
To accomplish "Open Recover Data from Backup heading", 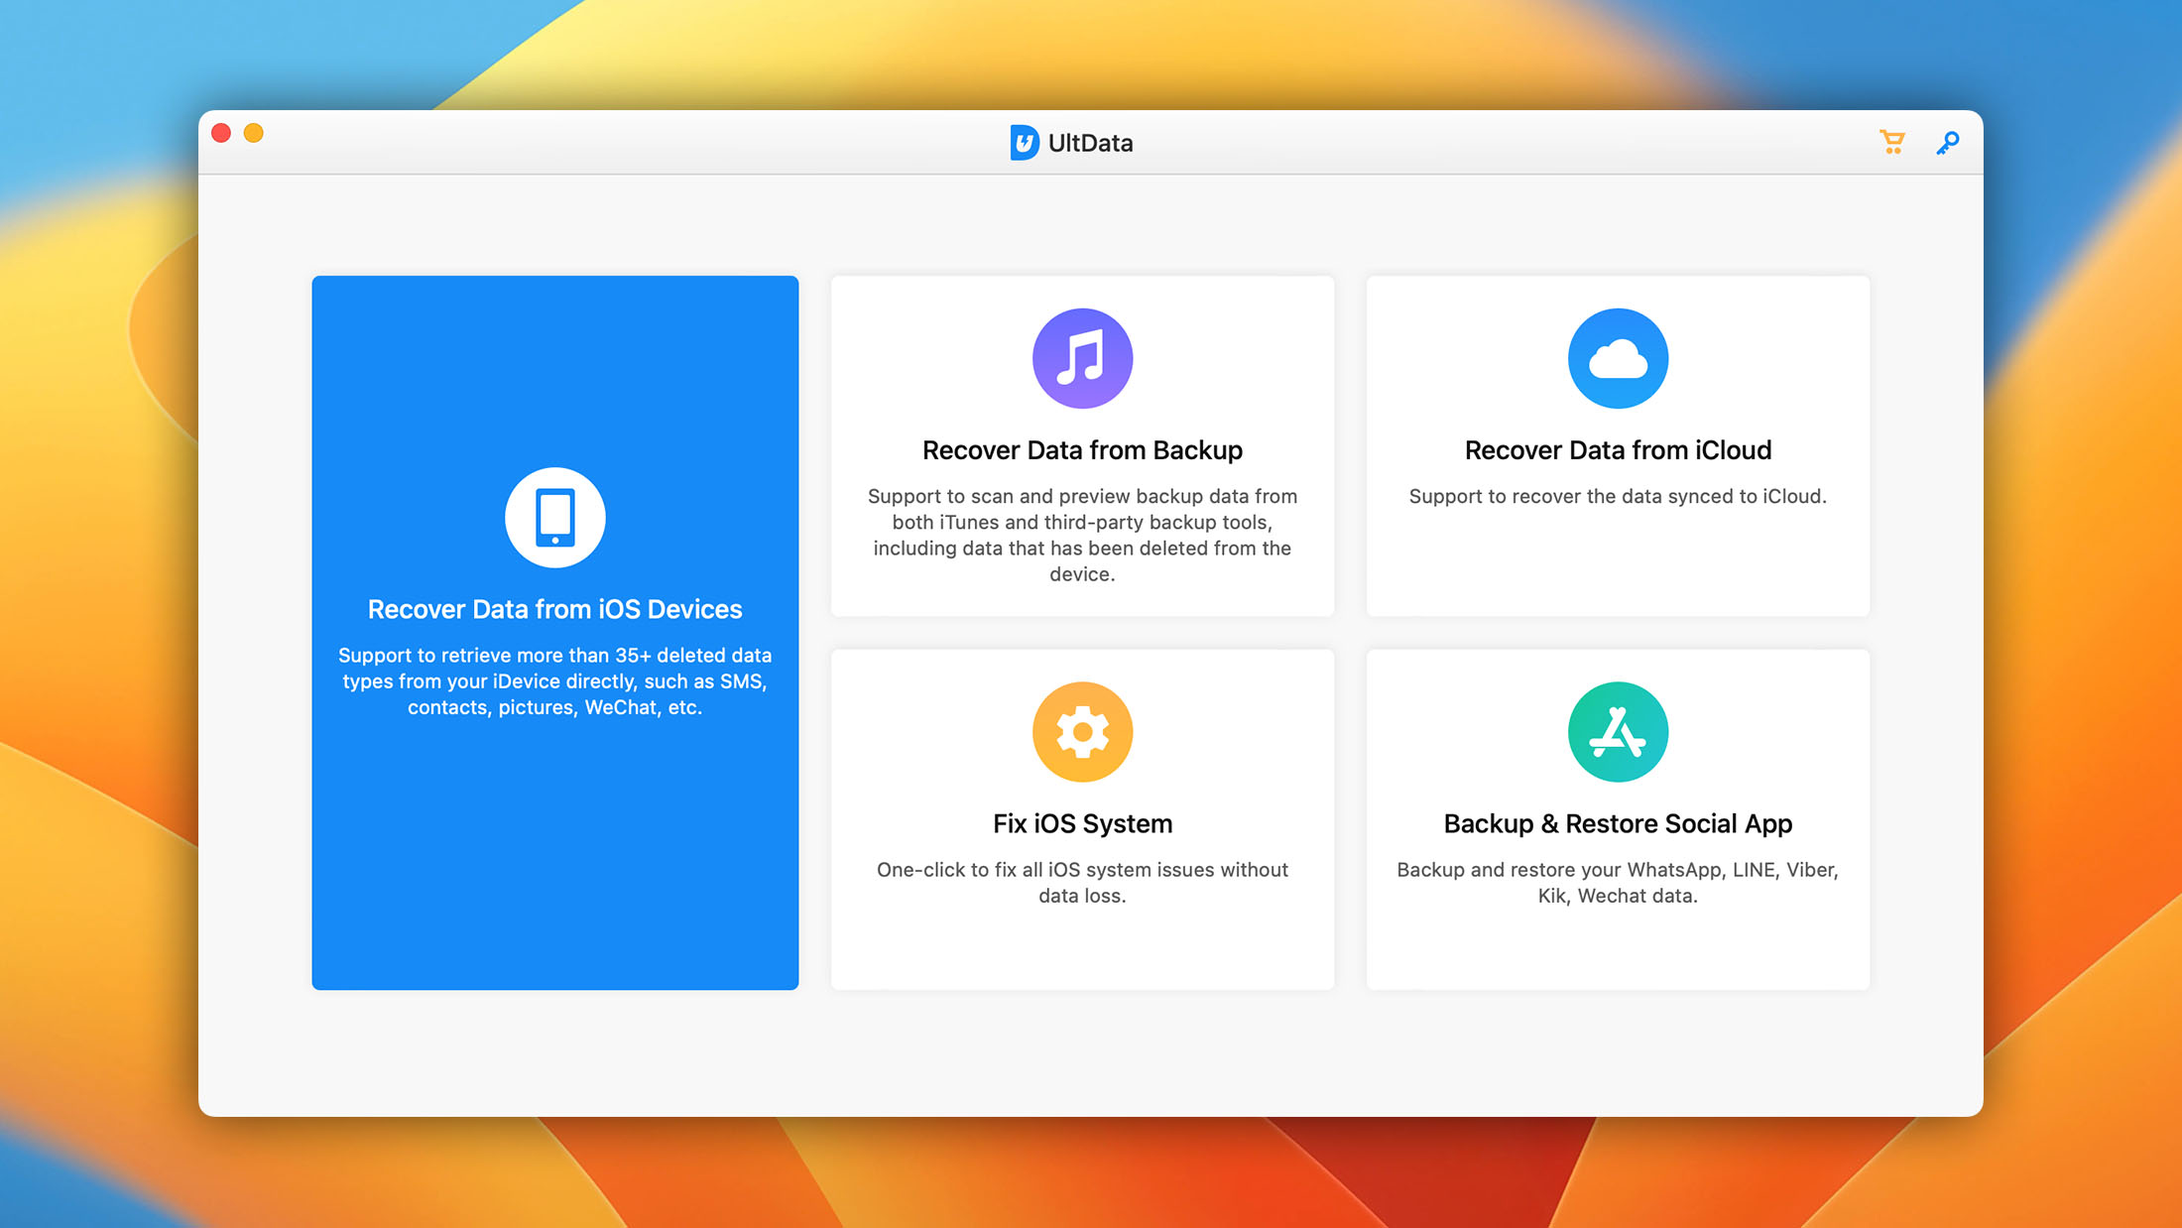I will point(1082,450).
